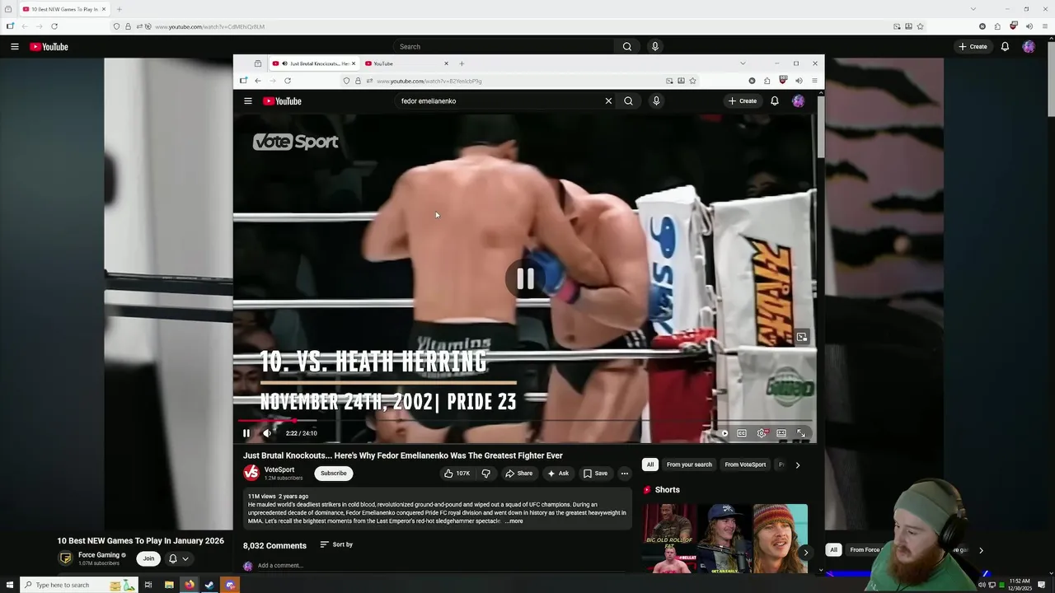Image resolution: width=1055 pixels, height=593 pixels.
Task: Click the voice search microphone in background window
Action: coord(655,47)
